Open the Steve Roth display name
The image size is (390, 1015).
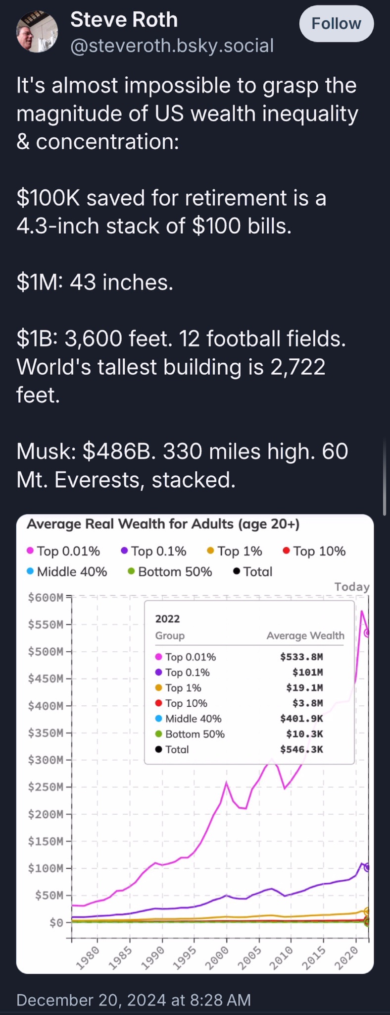(124, 20)
